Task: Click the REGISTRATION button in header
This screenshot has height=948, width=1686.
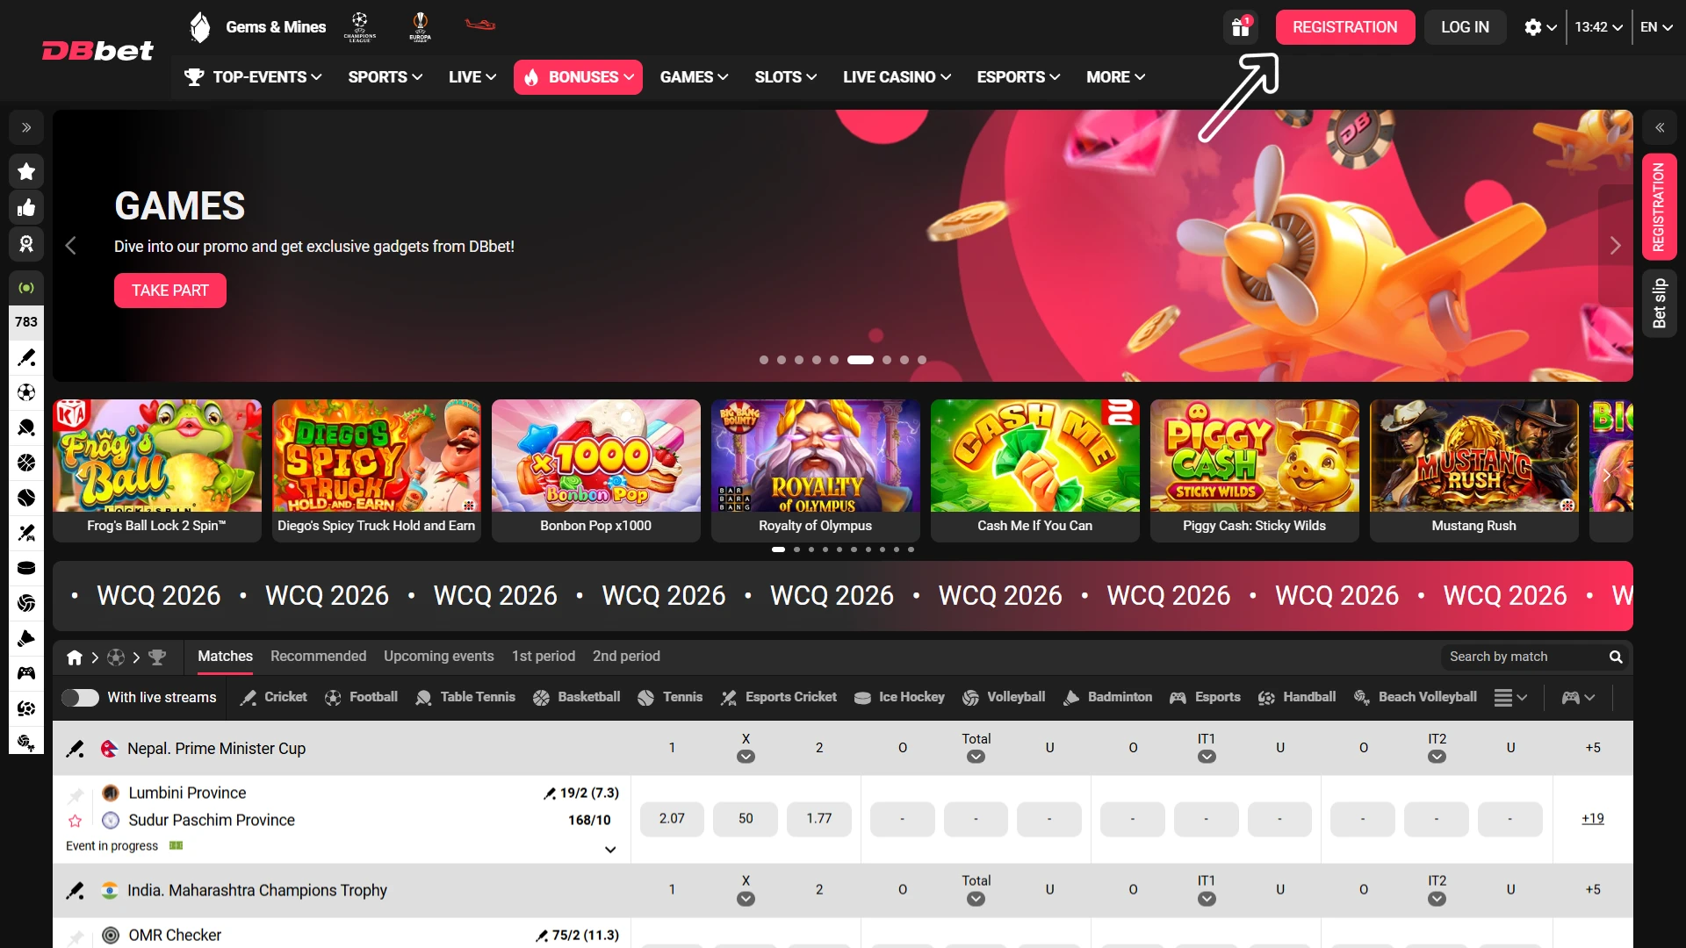Action: tap(1344, 27)
